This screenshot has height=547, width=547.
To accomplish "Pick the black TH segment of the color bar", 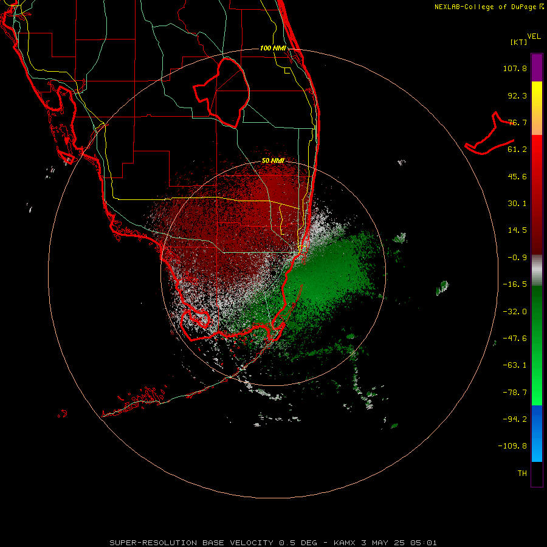I will [537, 474].
